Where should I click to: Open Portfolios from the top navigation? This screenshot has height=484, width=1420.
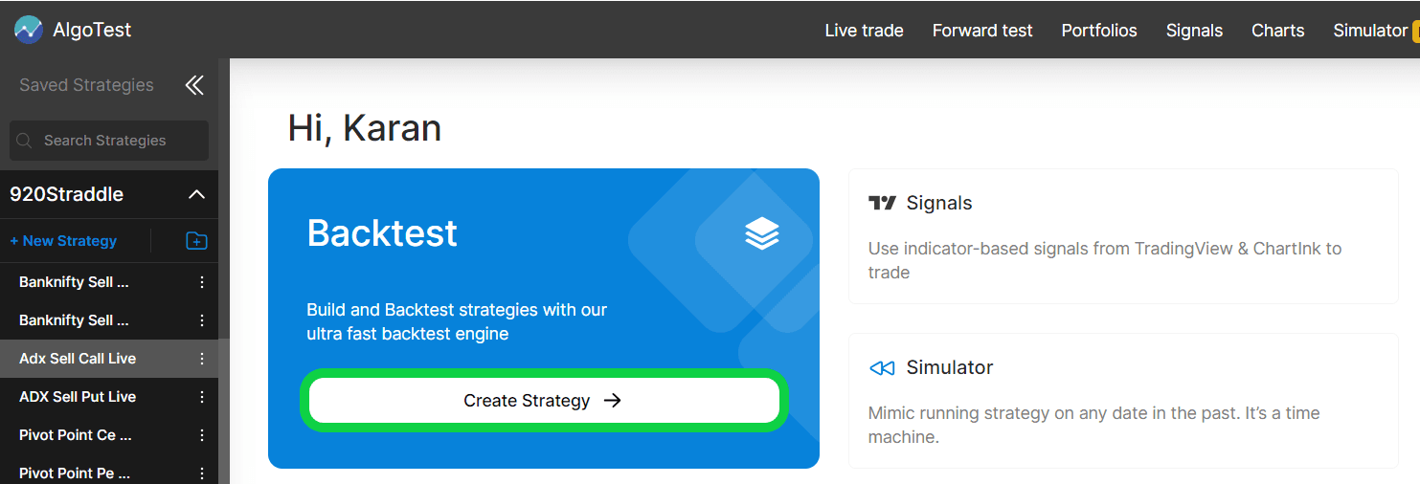coord(1099,31)
